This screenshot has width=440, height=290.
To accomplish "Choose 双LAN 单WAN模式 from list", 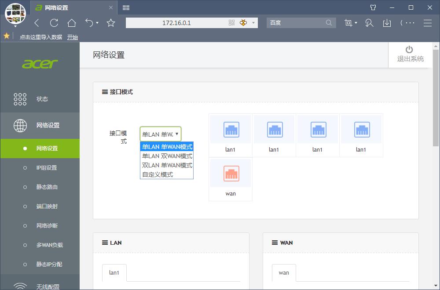I will point(167,165).
